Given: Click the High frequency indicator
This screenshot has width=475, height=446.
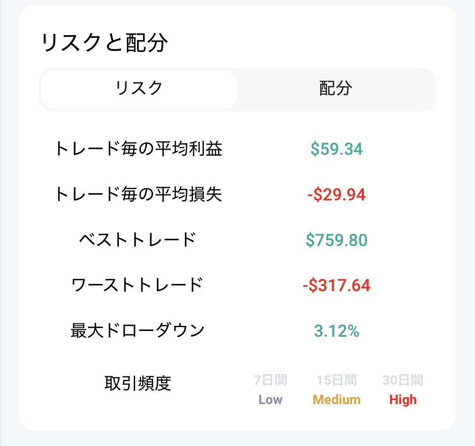Looking at the screenshot, I should [403, 400].
